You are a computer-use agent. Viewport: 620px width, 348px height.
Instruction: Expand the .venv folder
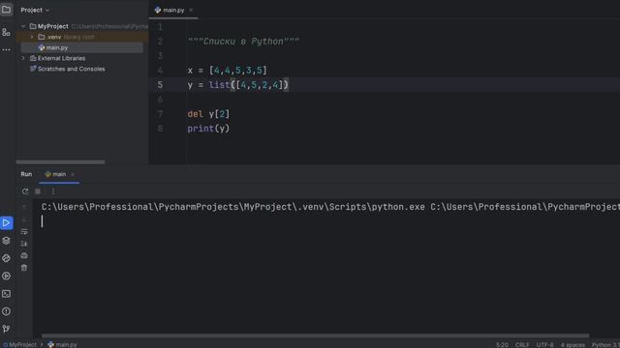pyautogui.click(x=32, y=37)
